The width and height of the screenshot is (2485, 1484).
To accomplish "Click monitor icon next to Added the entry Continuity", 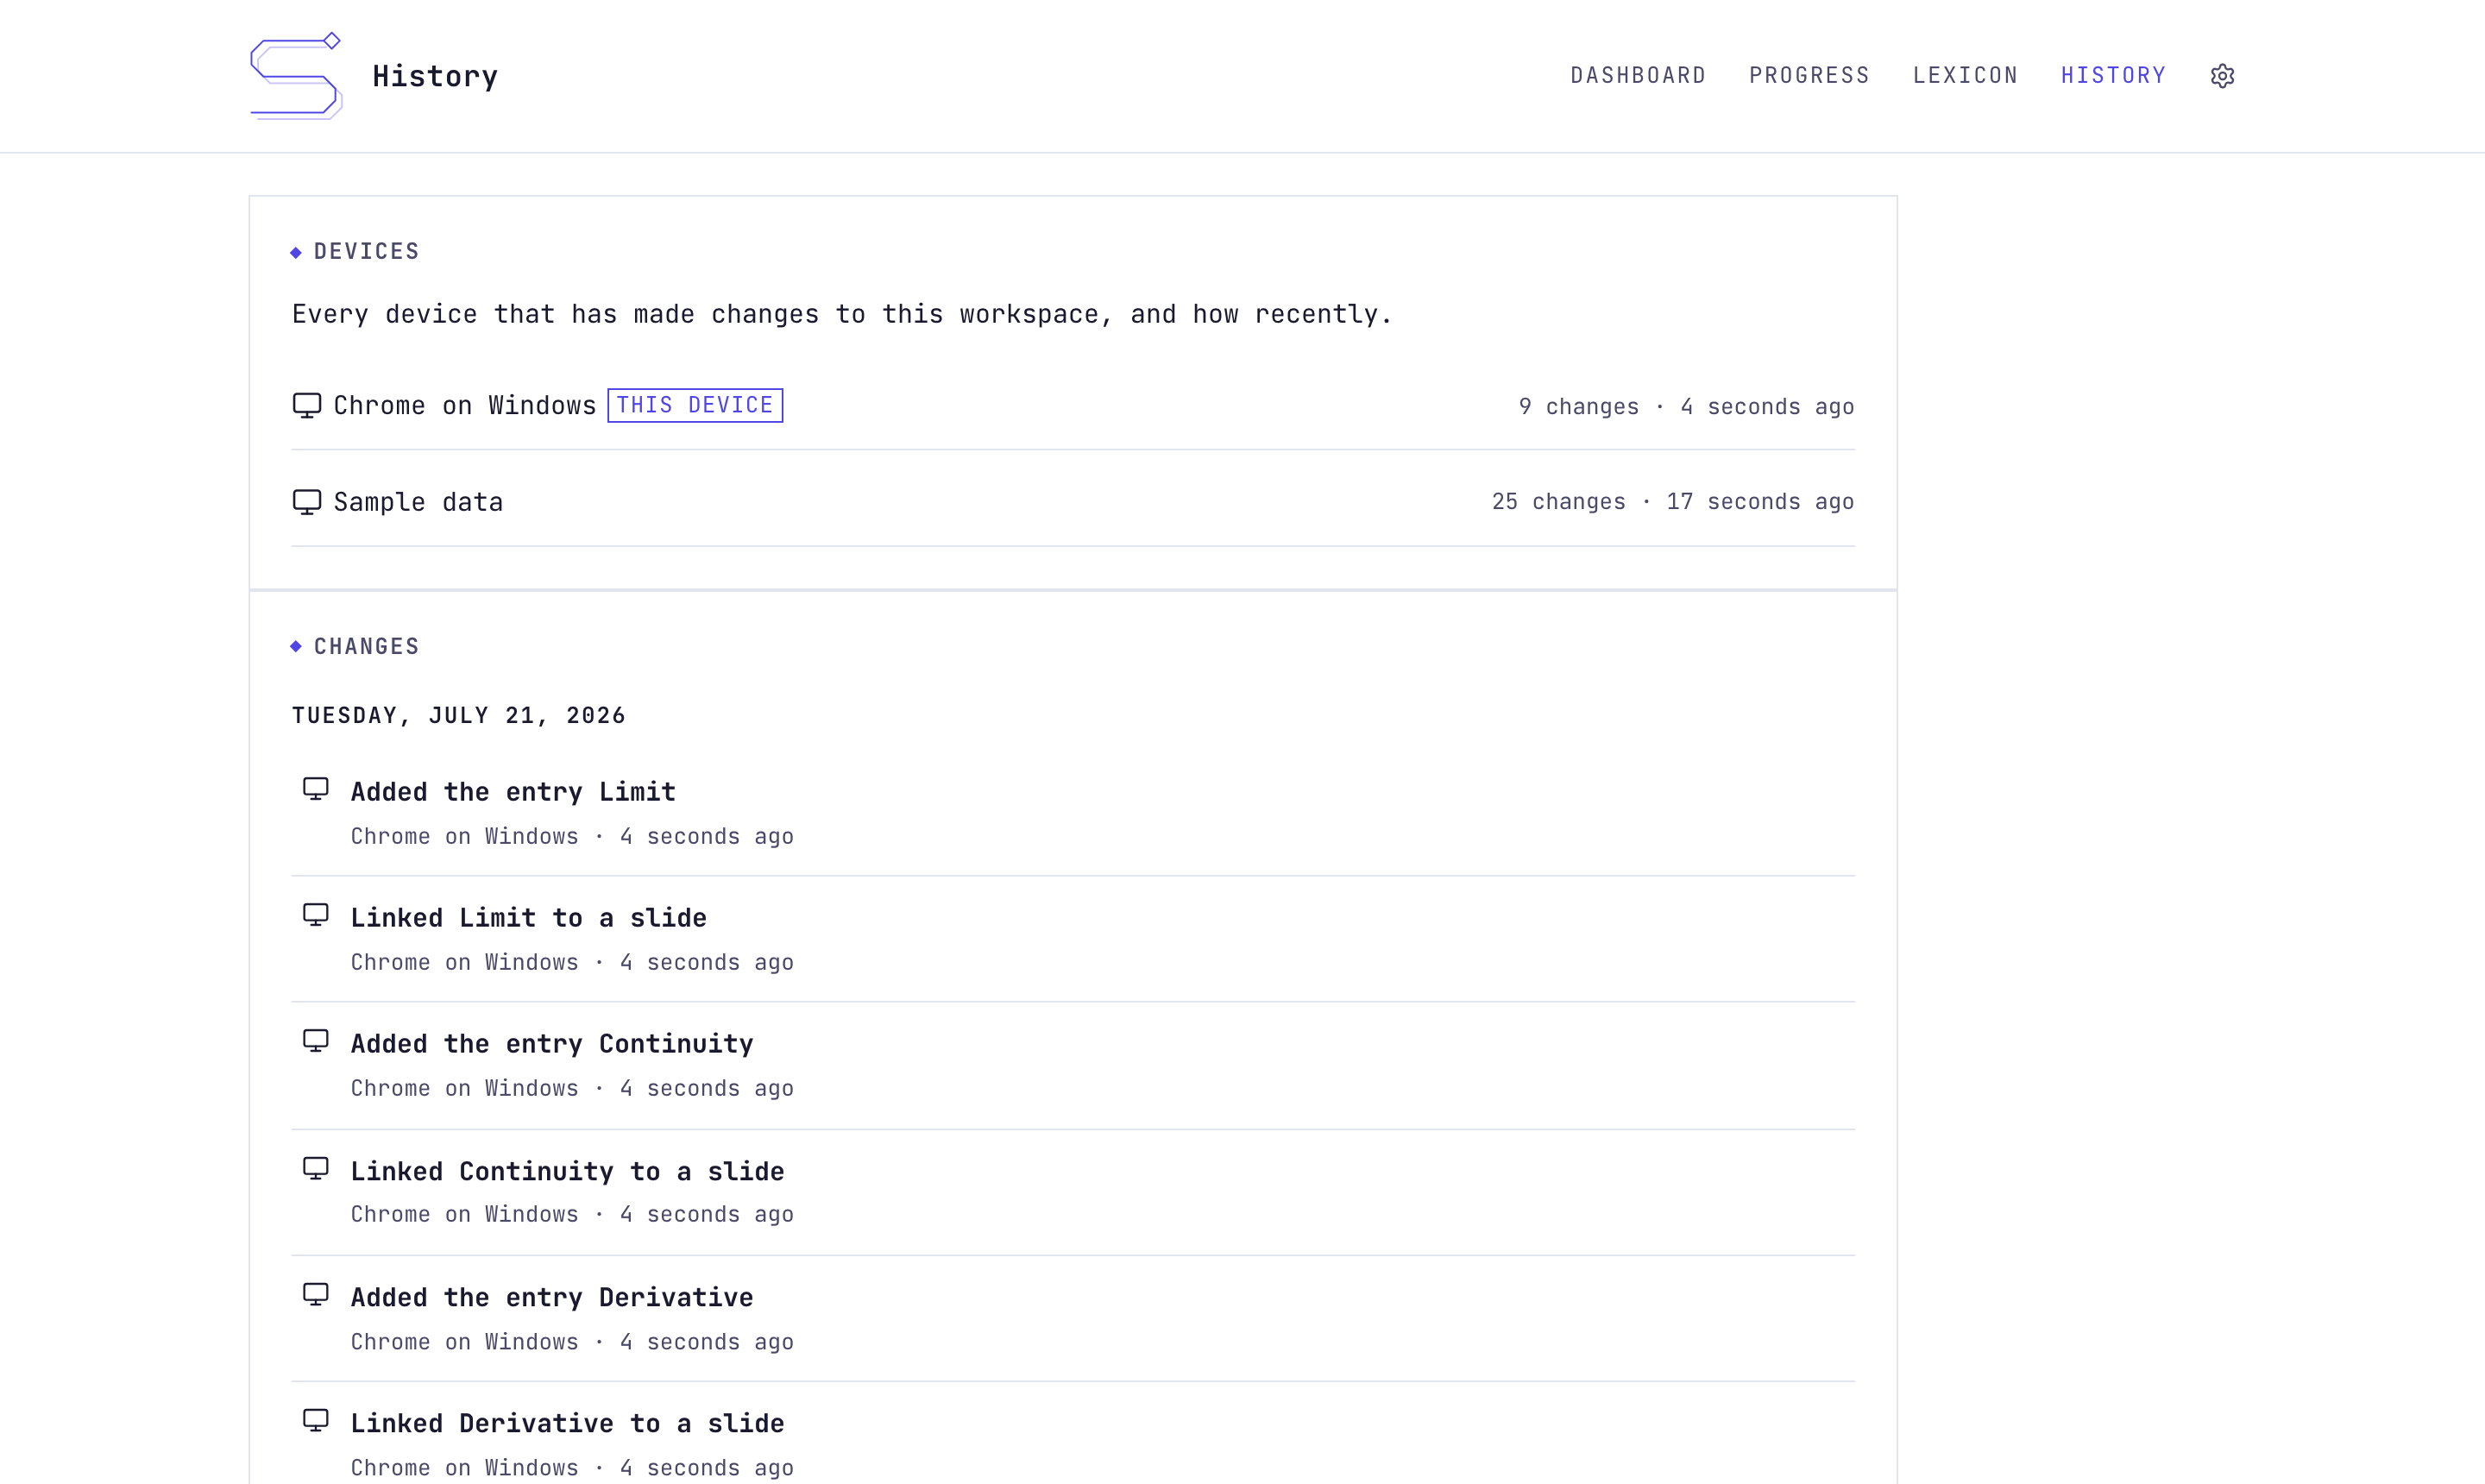I will 316,1042.
